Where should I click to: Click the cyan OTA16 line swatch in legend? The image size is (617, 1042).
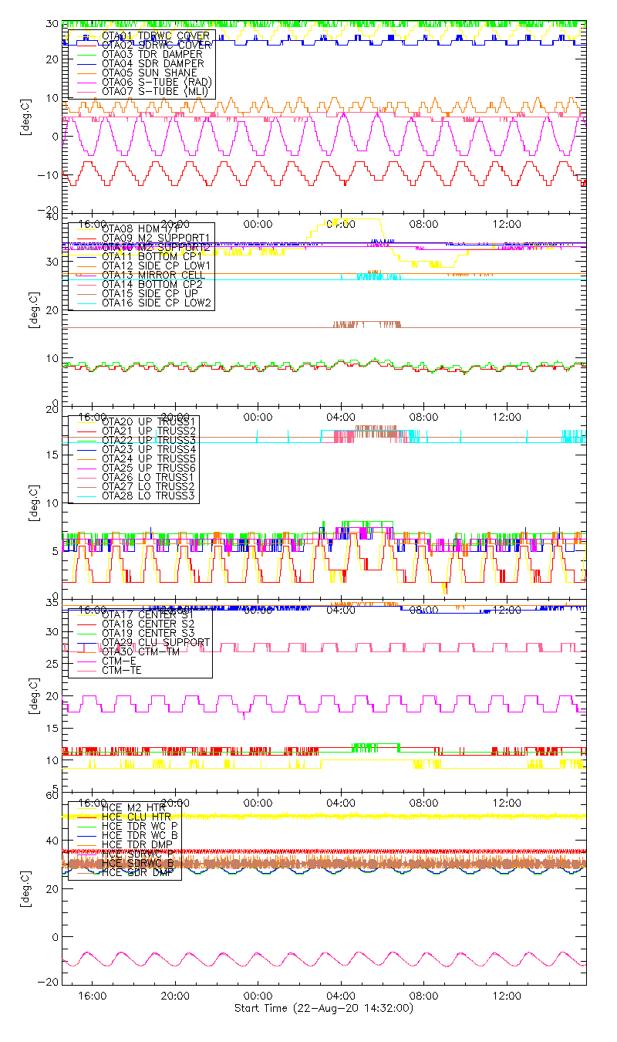point(83,303)
